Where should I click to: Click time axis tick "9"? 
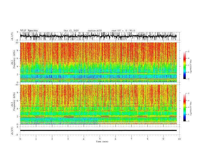(163, 139)
